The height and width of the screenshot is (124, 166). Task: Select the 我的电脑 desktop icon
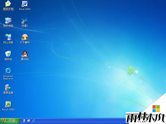click(8, 21)
